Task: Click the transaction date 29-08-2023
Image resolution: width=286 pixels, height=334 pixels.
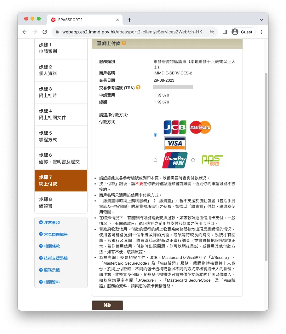Action: 164,80
